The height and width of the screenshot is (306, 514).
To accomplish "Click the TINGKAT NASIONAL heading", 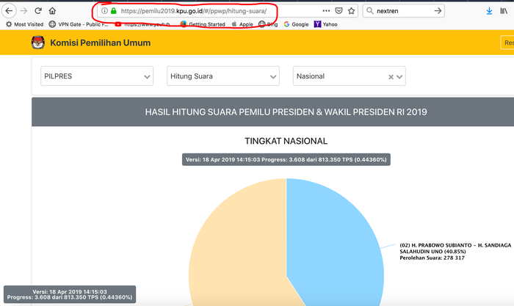I will 286,141.
